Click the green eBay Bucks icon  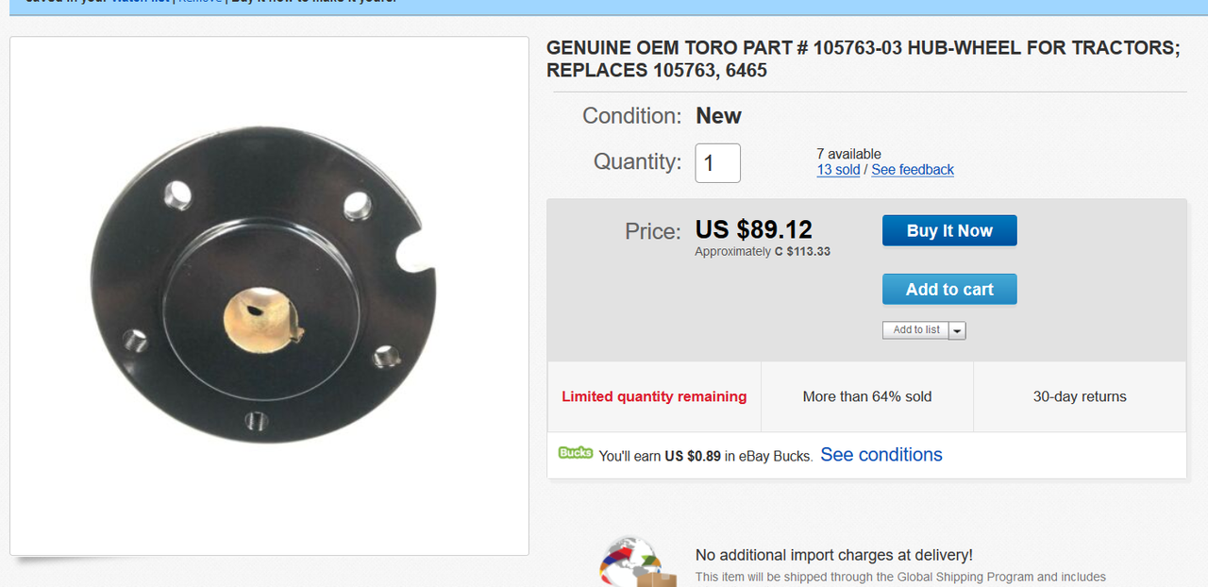click(575, 453)
